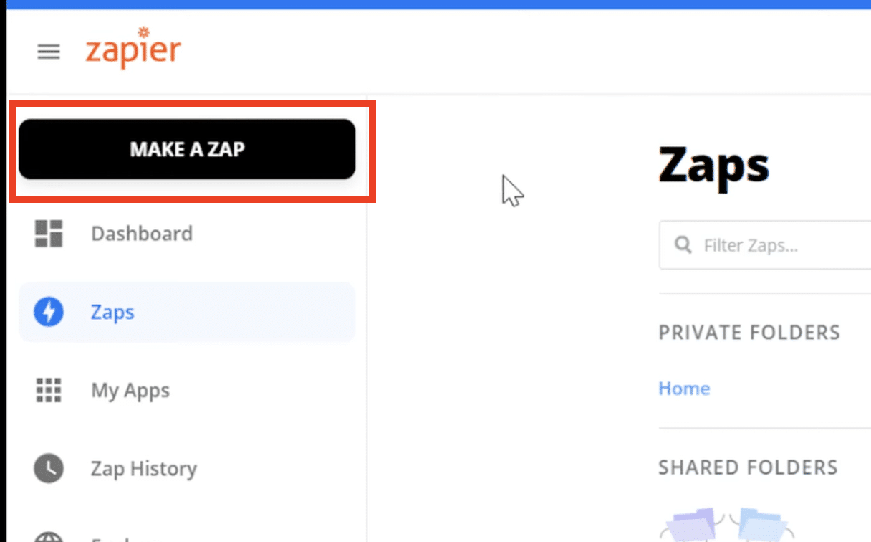
Task: Select the Zaps label in the sidebar
Action: tap(112, 313)
